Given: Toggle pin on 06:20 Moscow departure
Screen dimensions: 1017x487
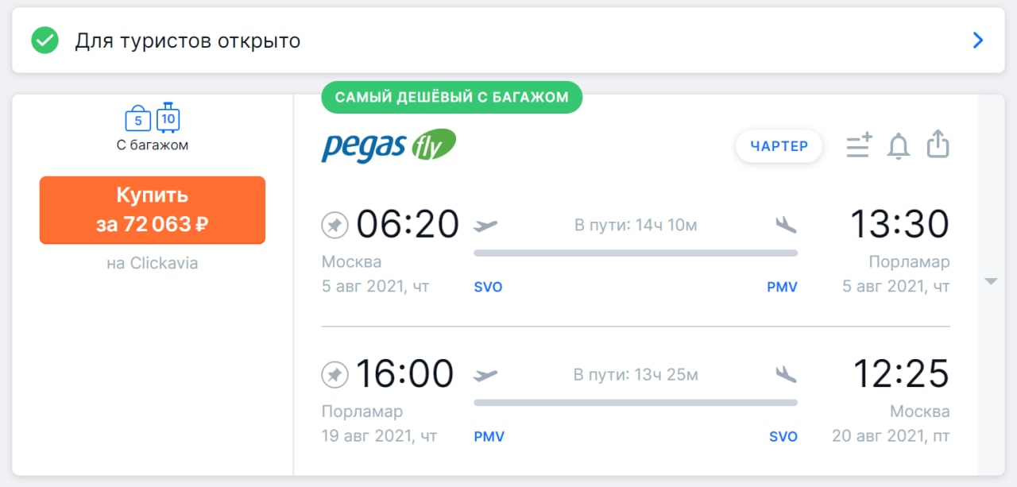Looking at the screenshot, I should pyautogui.click(x=334, y=226).
